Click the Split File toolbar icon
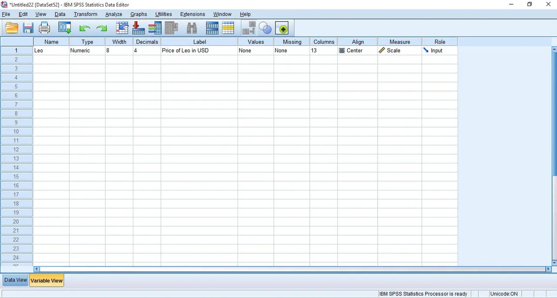This screenshot has height=298, width=557. coord(212,28)
